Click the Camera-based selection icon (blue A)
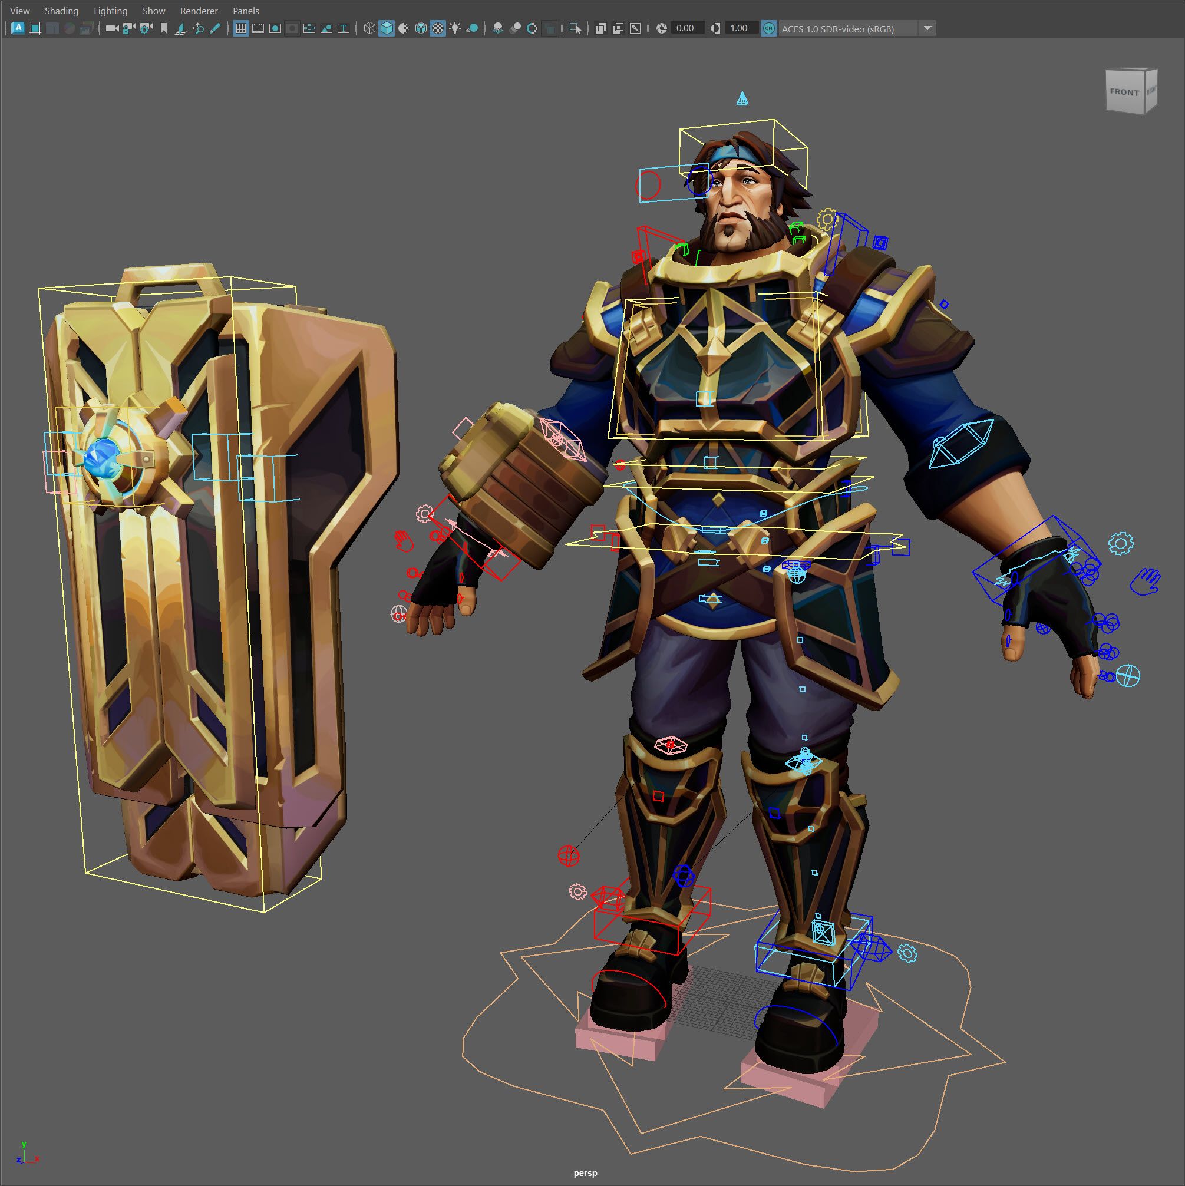Viewport: 1185px width, 1186px height. [18, 28]
